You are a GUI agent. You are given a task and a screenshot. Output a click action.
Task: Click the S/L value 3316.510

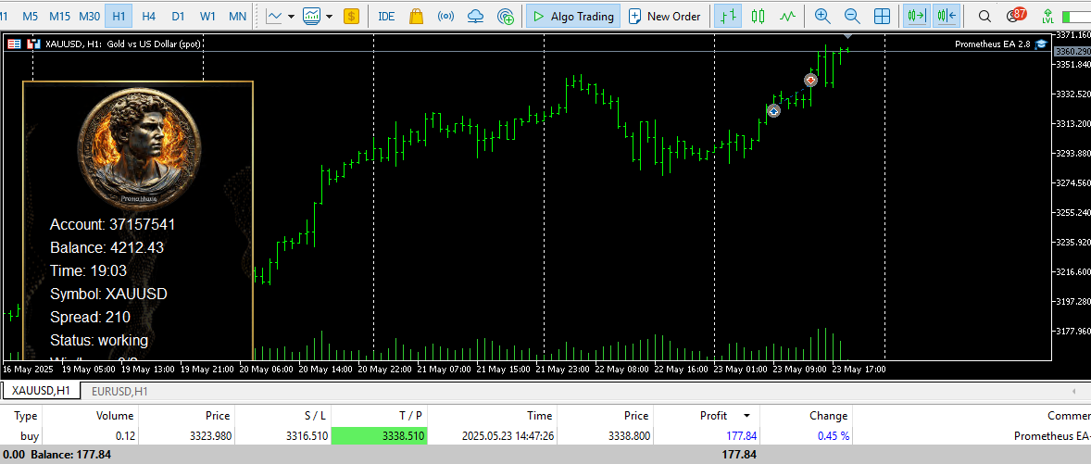[x=306, y=436]
